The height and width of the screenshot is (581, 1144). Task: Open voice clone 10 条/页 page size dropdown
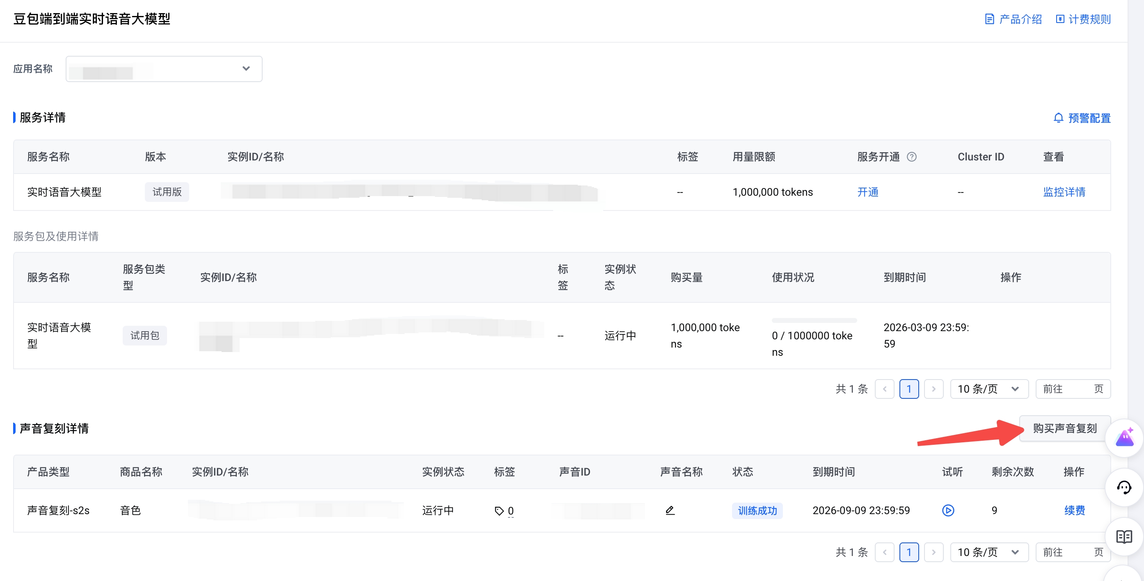click(988, 552)
